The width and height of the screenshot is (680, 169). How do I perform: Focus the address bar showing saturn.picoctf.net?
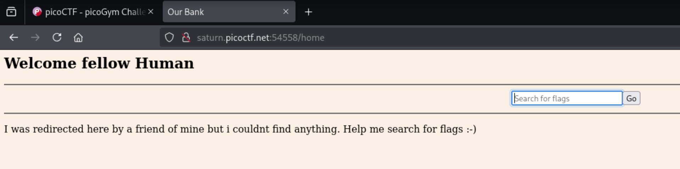[418, 37]
